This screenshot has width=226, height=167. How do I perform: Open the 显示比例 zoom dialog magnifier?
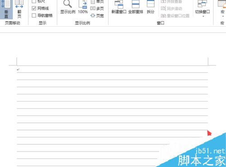pos(68,7)
